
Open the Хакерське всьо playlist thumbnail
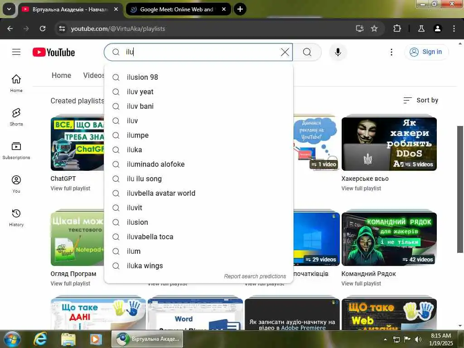coord(389,144)
